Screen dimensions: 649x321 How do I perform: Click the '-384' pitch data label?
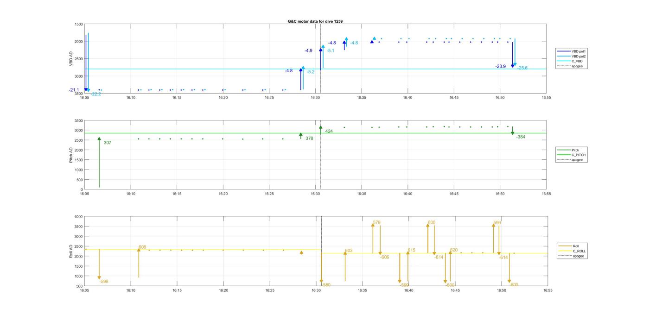pyautogui.click(x=521, y=137)
